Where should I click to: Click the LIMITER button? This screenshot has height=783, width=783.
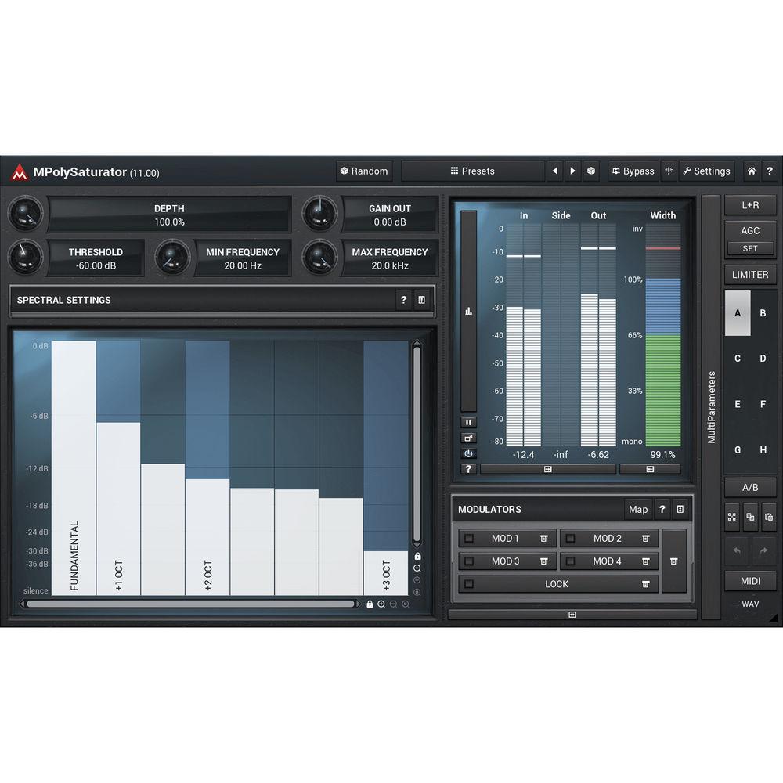click(750, 275)
